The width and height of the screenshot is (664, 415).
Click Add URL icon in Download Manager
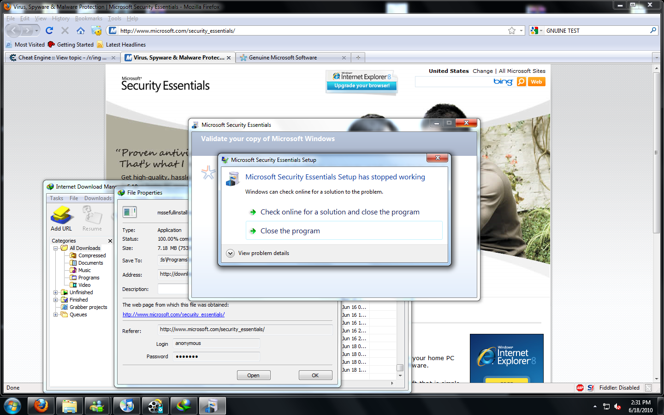pos(61,219)
